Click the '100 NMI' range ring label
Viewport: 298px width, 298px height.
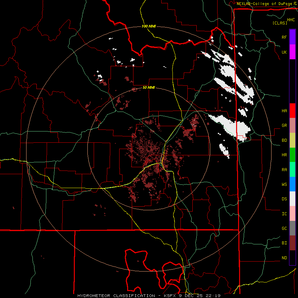pyautogui.click(x=149, y=26)
